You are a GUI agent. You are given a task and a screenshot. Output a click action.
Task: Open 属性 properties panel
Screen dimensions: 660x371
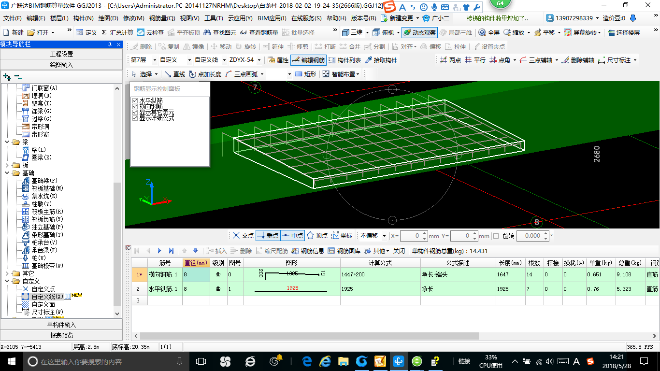point(278,60)
